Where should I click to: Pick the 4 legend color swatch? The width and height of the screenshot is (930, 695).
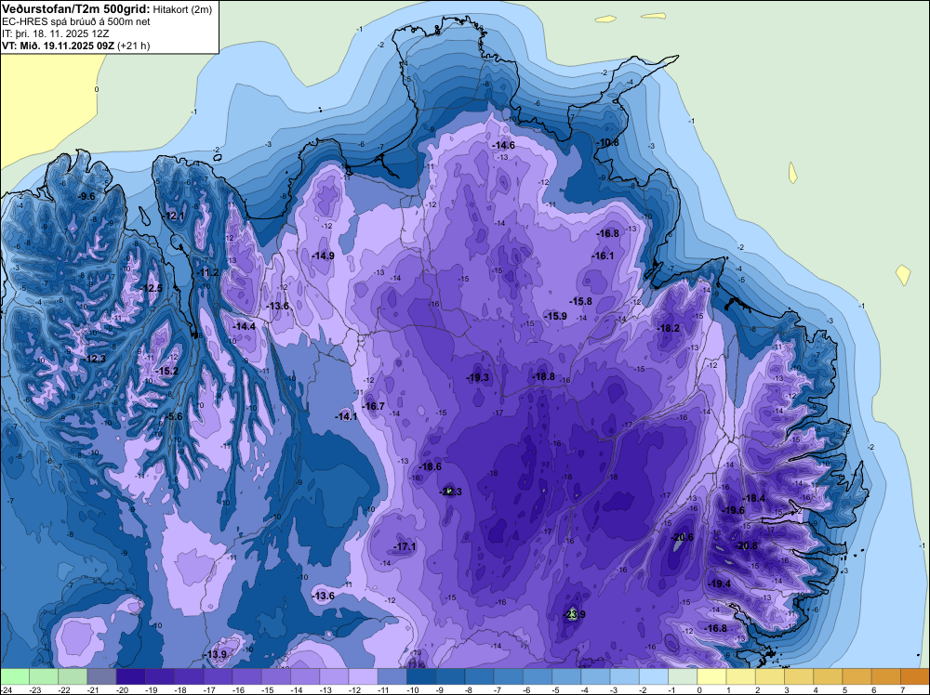point(828,676)
